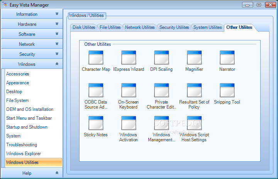Image resolution: width=278 pixels, height=179 pixels.
Task: Switch to the Network Utilites tab
Action: click(x=140, y=27)
